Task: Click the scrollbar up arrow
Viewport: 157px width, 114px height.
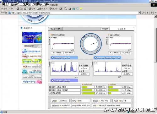Action: pos(155,16)
